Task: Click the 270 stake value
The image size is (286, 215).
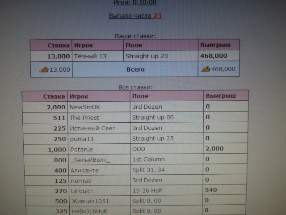Action: [x=61, y=191]
